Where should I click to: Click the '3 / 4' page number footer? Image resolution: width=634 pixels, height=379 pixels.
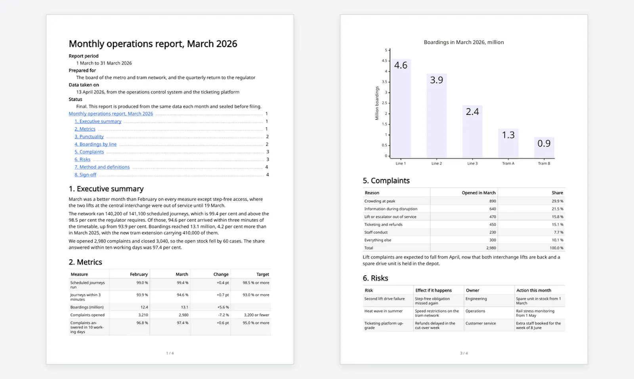pos(464,353)
